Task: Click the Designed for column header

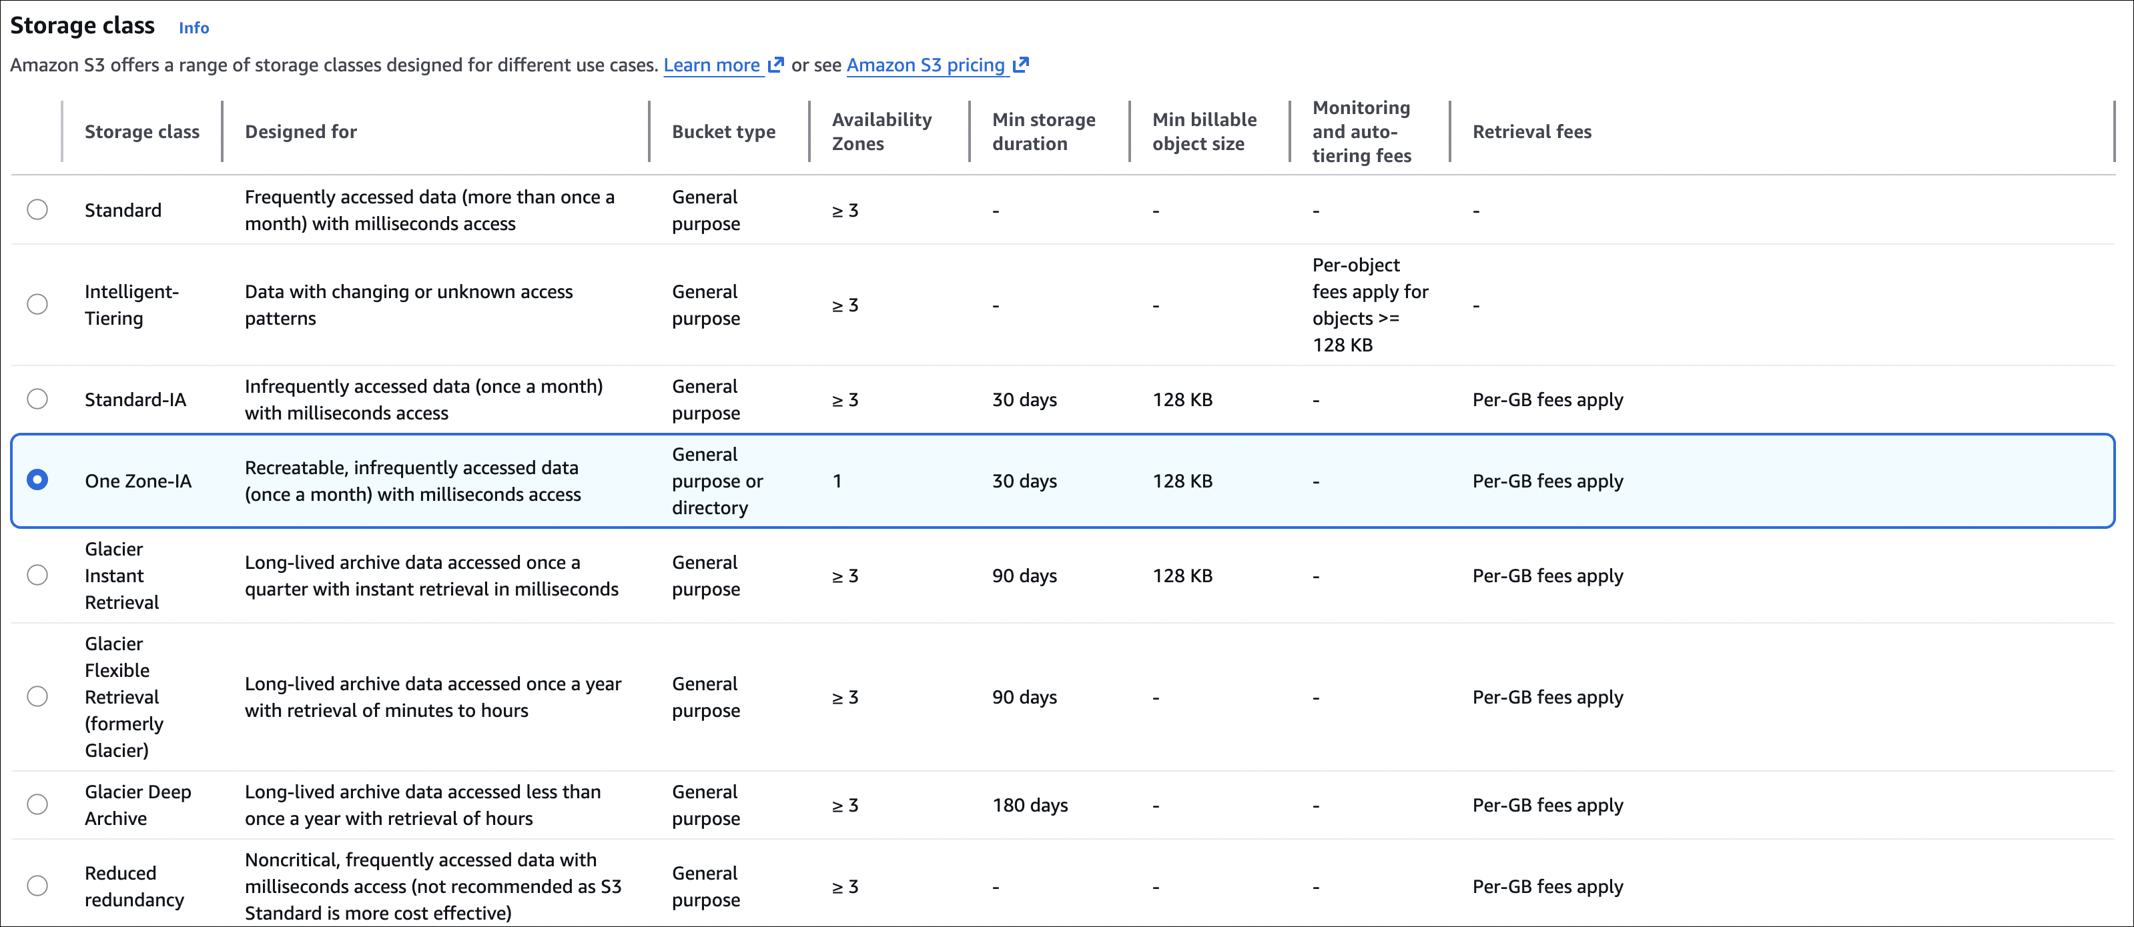Action: click(x=301, y=131)
